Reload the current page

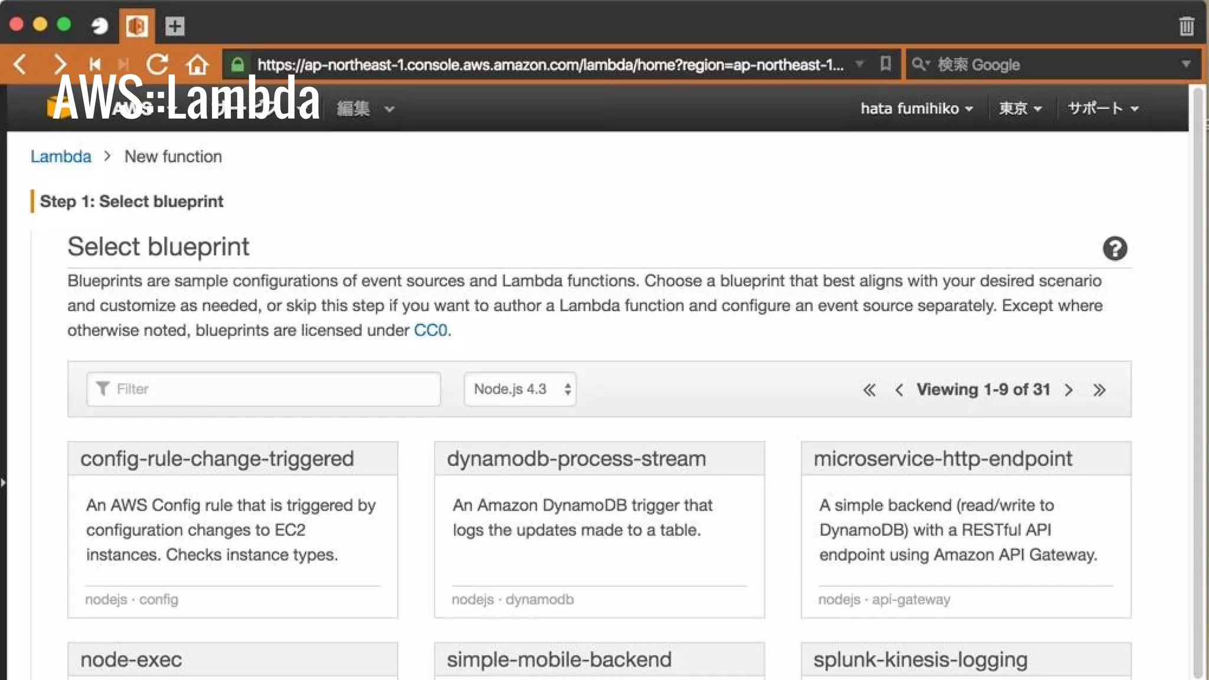pos(158,64)
